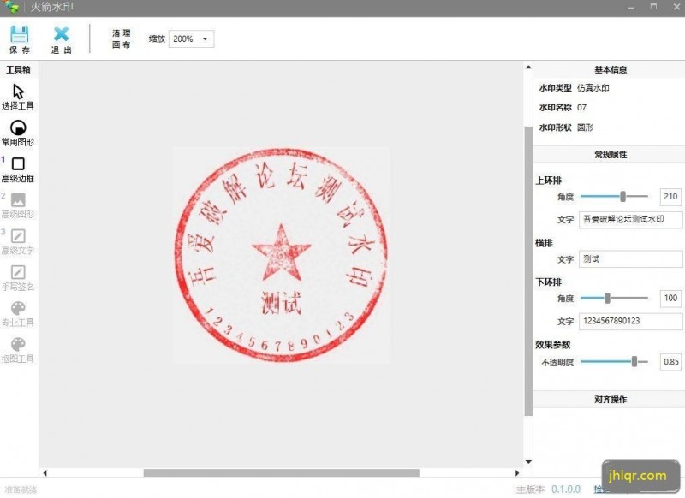This screenshot has width=685, height=498.
Task: Click the 上环排 angle value 210 field
Action: (671, 197)
